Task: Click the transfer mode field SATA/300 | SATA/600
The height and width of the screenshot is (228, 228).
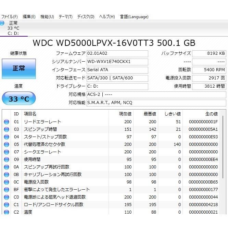Action: point(117,78)
